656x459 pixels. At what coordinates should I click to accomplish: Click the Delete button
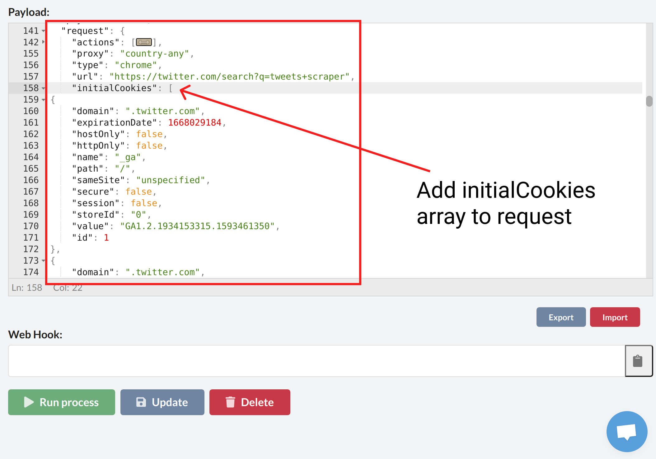click(250, 402)
